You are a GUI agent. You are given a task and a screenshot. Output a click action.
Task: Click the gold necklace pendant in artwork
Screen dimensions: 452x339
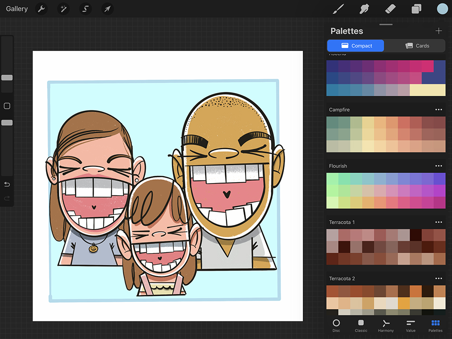(93, 248)
